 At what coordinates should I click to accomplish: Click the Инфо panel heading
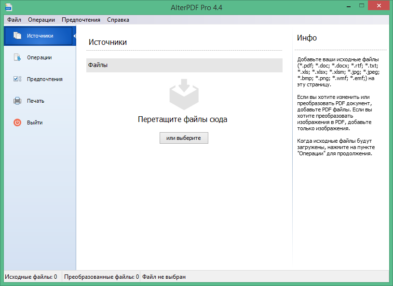[307, 38]
